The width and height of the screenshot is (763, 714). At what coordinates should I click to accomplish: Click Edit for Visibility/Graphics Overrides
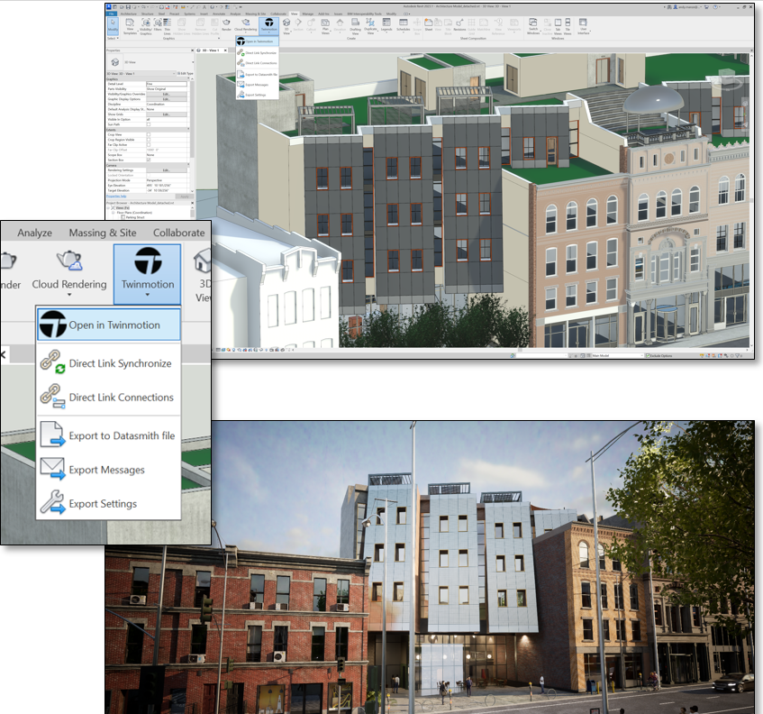pos(167,94)
